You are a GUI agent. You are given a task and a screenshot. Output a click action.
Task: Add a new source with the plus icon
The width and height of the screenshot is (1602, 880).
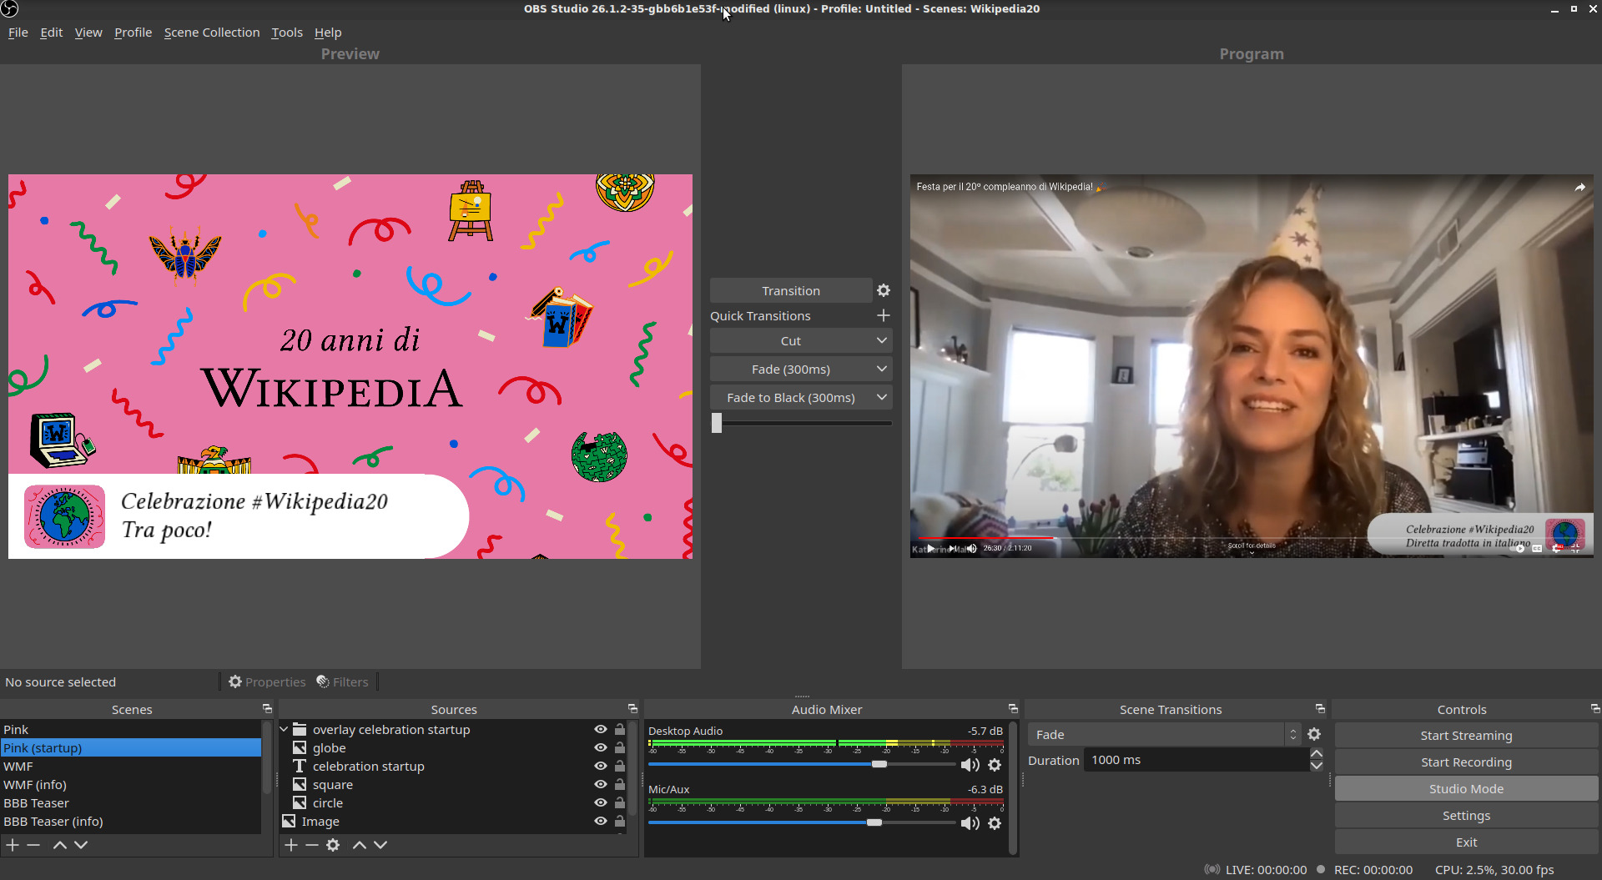pos(291,845)
